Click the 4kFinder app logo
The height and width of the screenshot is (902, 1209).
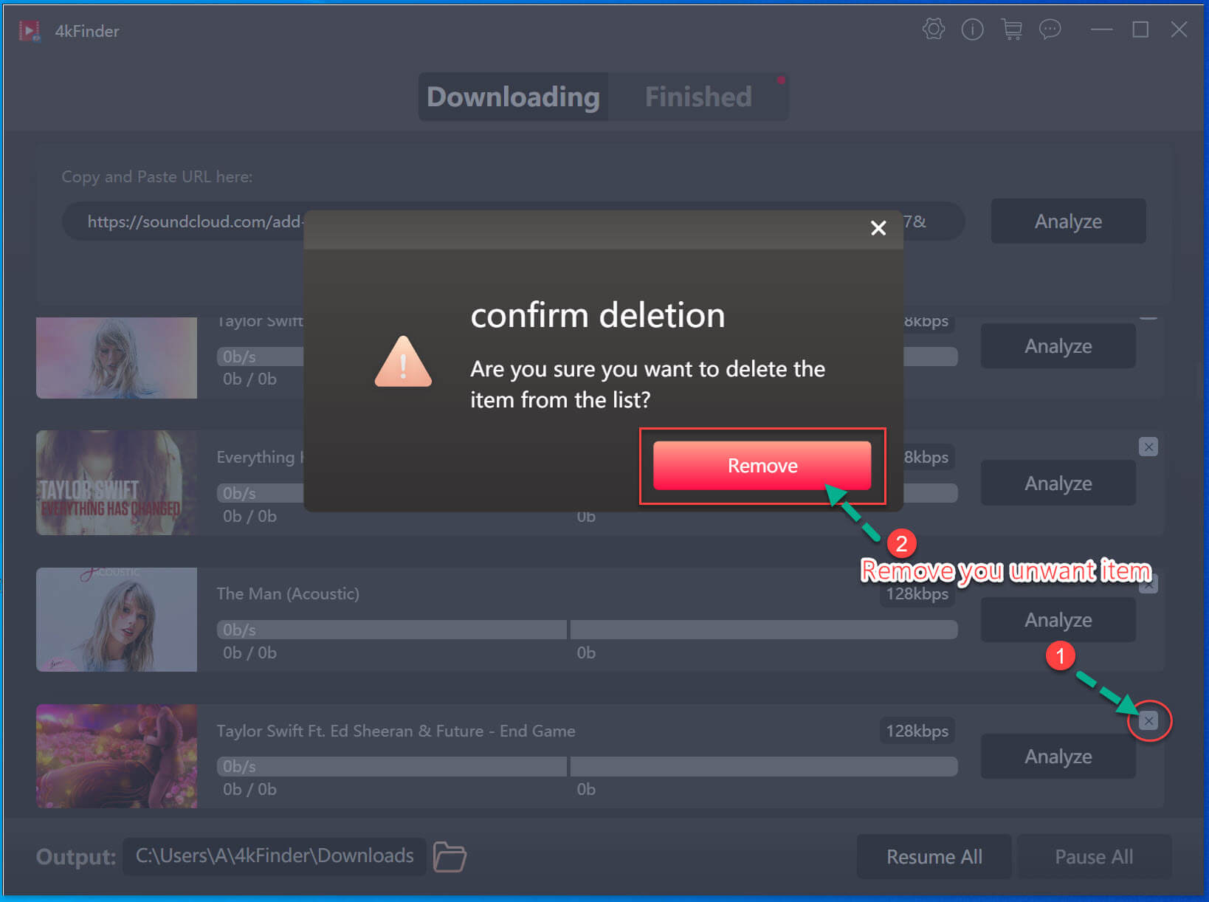30,31
